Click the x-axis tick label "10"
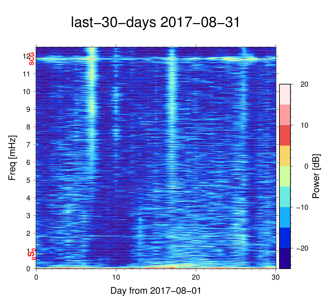The width and height of the screenshot is (330, 305). (116, 277)
